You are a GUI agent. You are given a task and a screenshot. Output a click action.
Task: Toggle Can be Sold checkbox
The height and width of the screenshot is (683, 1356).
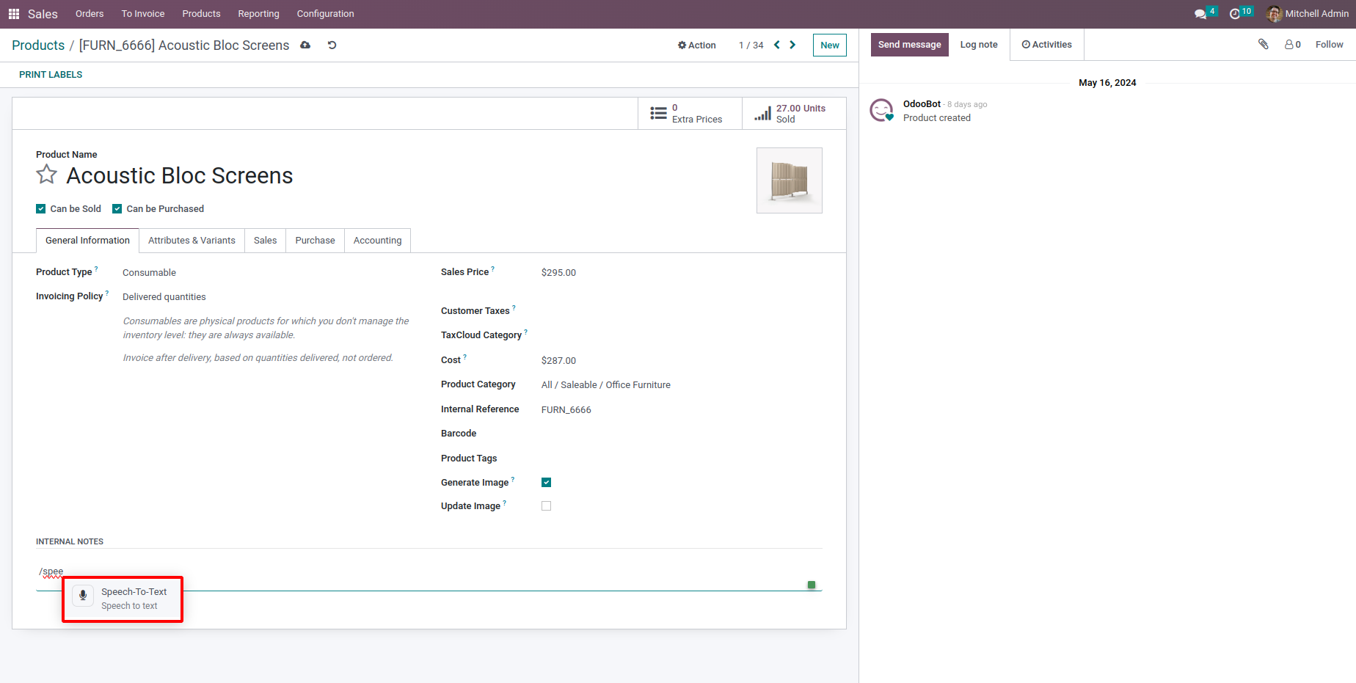coord(41,209)
